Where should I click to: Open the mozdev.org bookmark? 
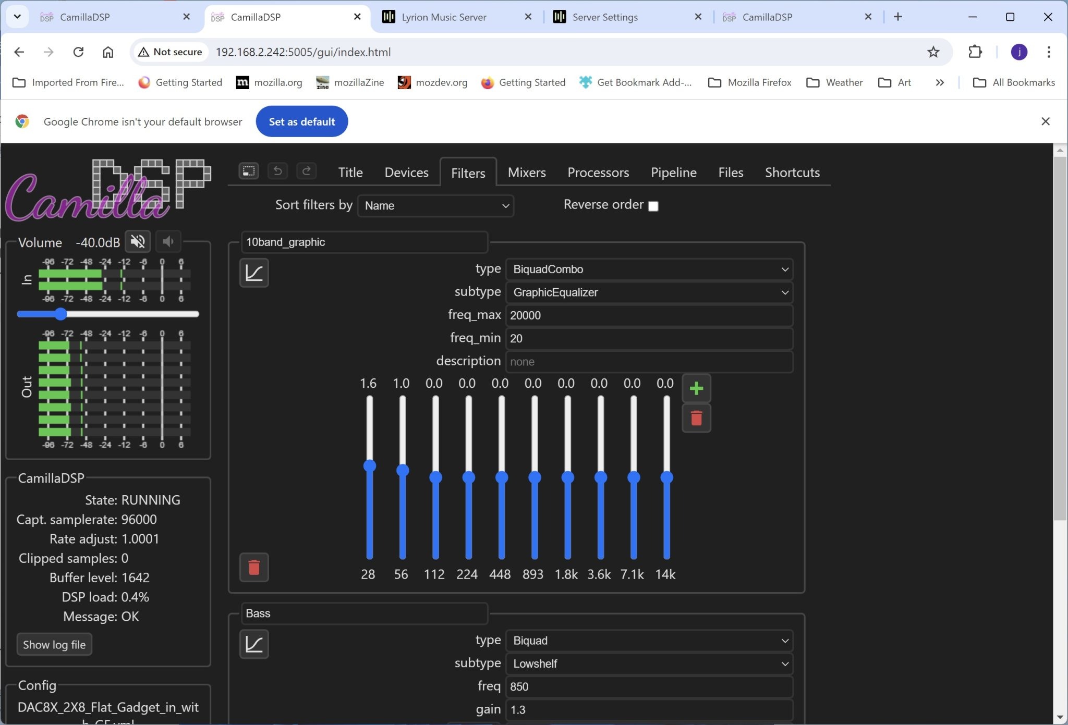point(432,82)
